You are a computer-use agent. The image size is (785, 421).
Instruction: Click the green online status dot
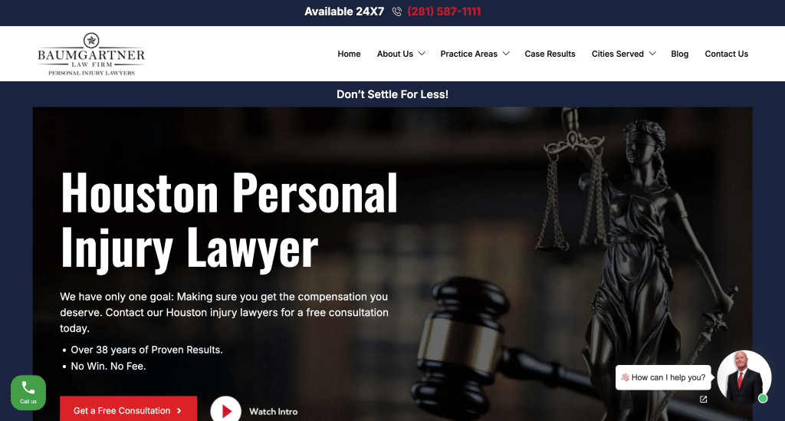(763, 399)
